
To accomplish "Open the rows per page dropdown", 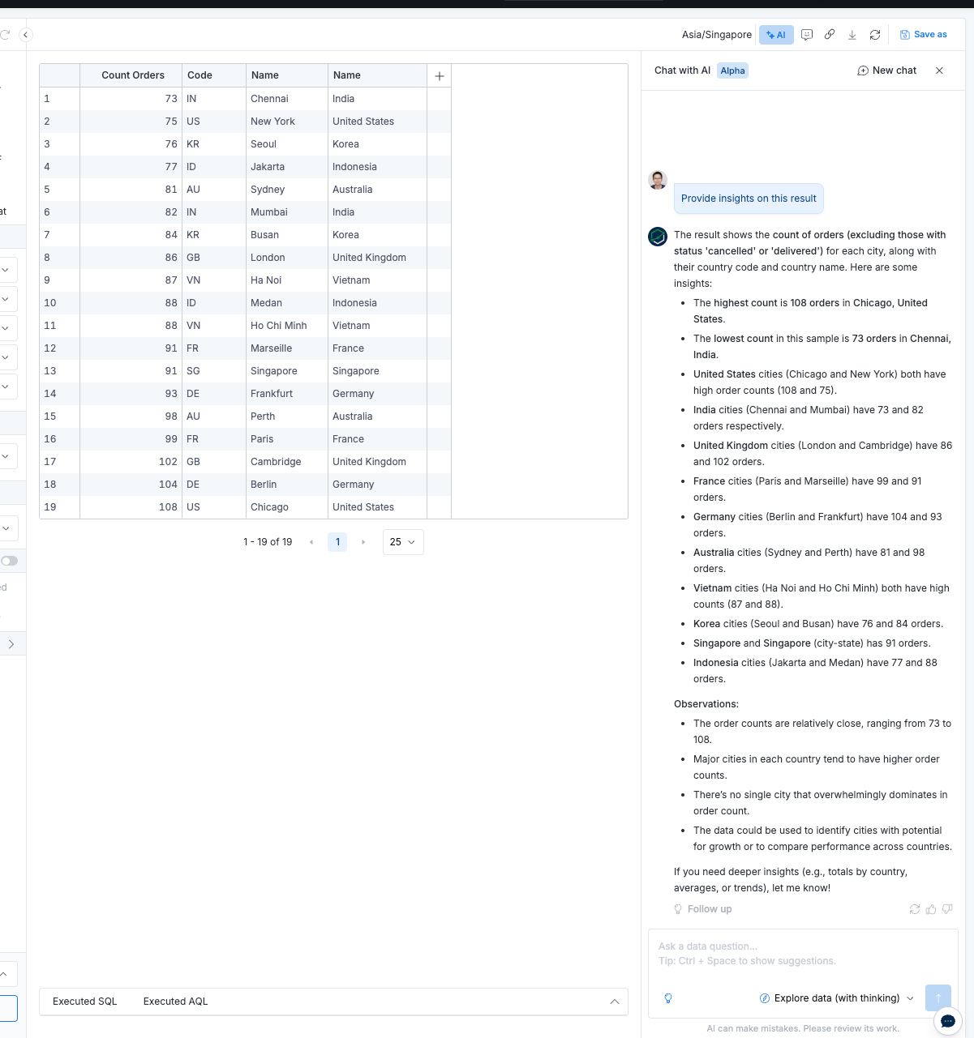I will pos(402,542).
